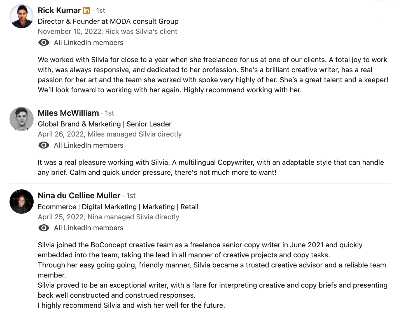Toggle the eye icon on Miles McWilliam's recommendation
Screen dimensions: 401x315
(x=44, y=145)
